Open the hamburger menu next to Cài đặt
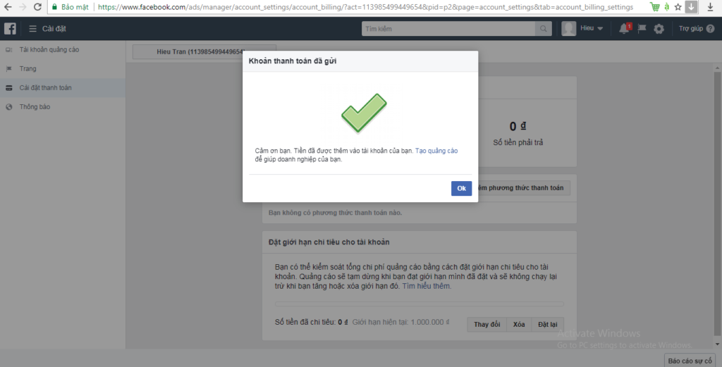Viewport: 722px width, 367px height. point(32,28)
